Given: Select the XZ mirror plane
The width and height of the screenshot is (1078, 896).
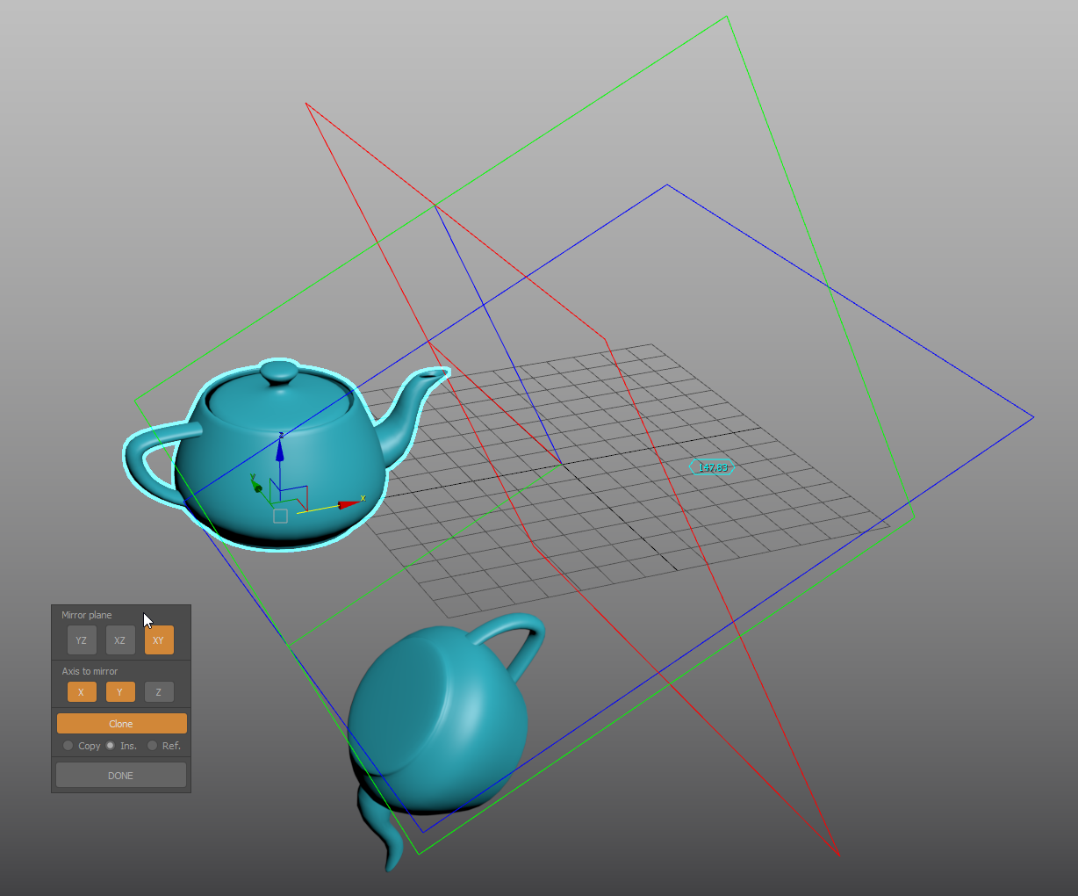Looking at the screenshot, I should (119, 640).
